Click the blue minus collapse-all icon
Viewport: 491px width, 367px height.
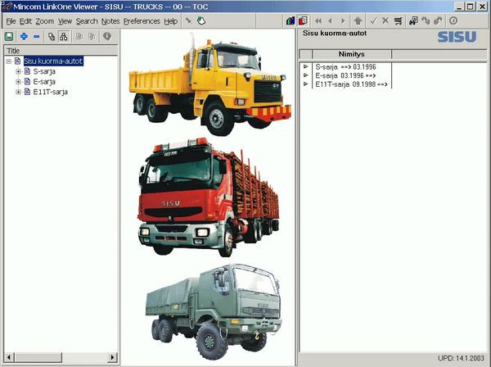36,37
